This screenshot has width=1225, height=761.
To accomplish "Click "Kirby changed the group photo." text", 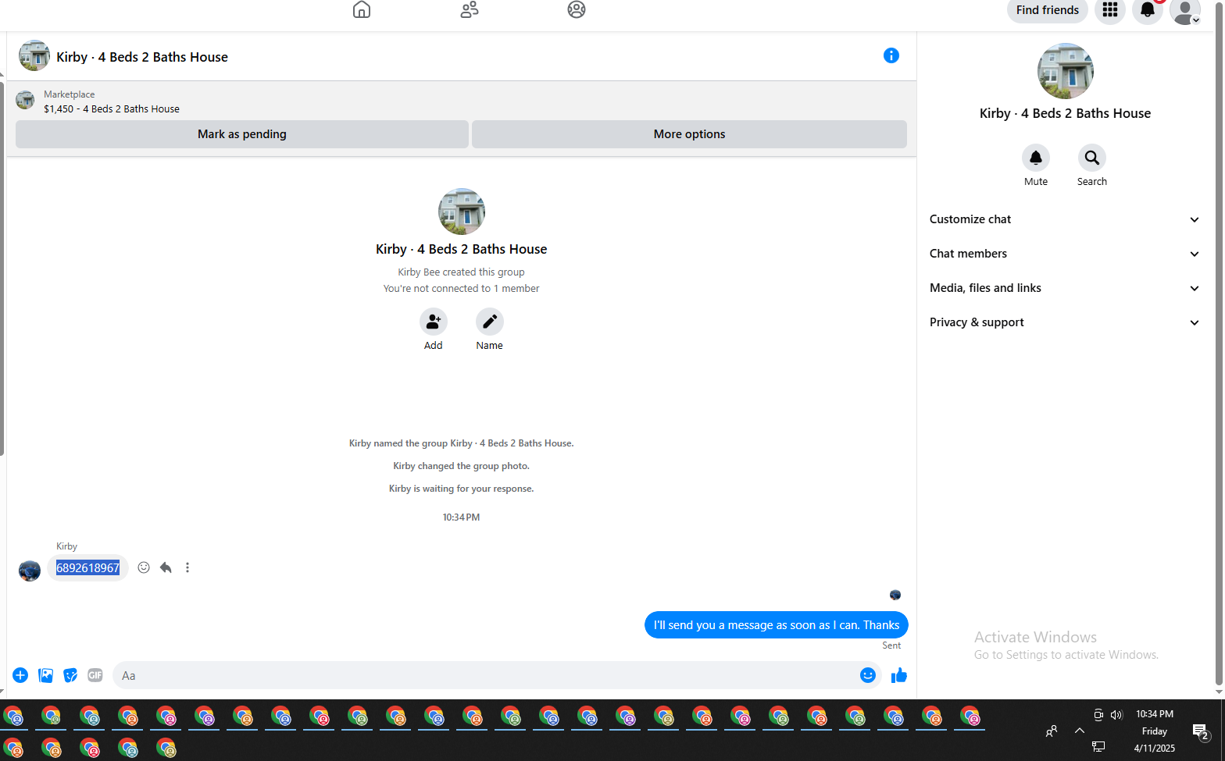I will tap(462, 466).
